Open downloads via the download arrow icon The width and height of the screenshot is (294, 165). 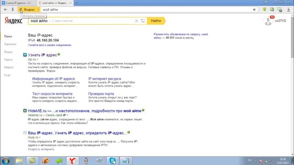(x=288, y=10)
